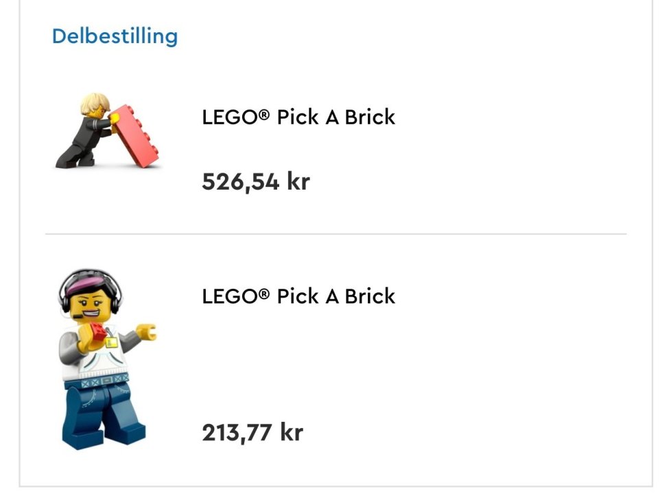660x493 pixels.
Task: Open the Pick A Brick title above 213,77 kr
Action: tap(298, 296)
